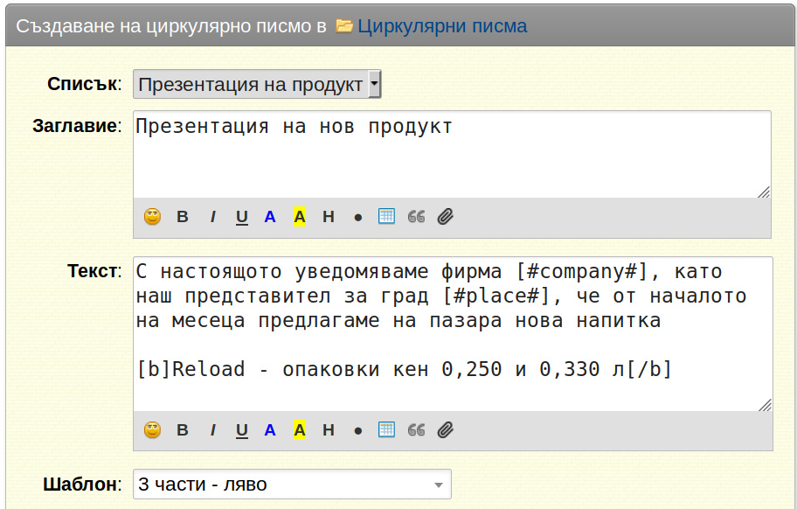This screenshot has height=509, width=797.
Task: Click the Списък field label
Action: 85,84
